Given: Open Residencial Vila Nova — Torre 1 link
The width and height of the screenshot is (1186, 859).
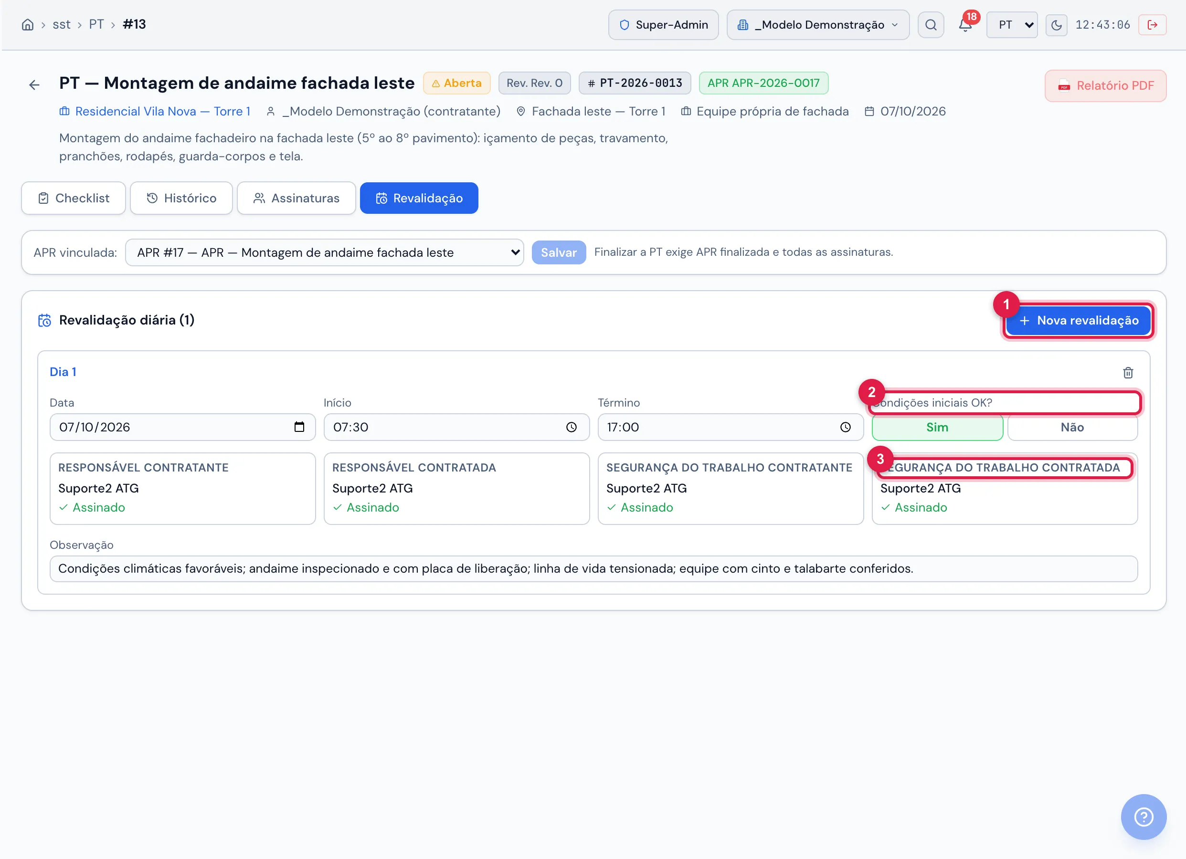Looking at the screenshot, I should click(x=155, y=111).
